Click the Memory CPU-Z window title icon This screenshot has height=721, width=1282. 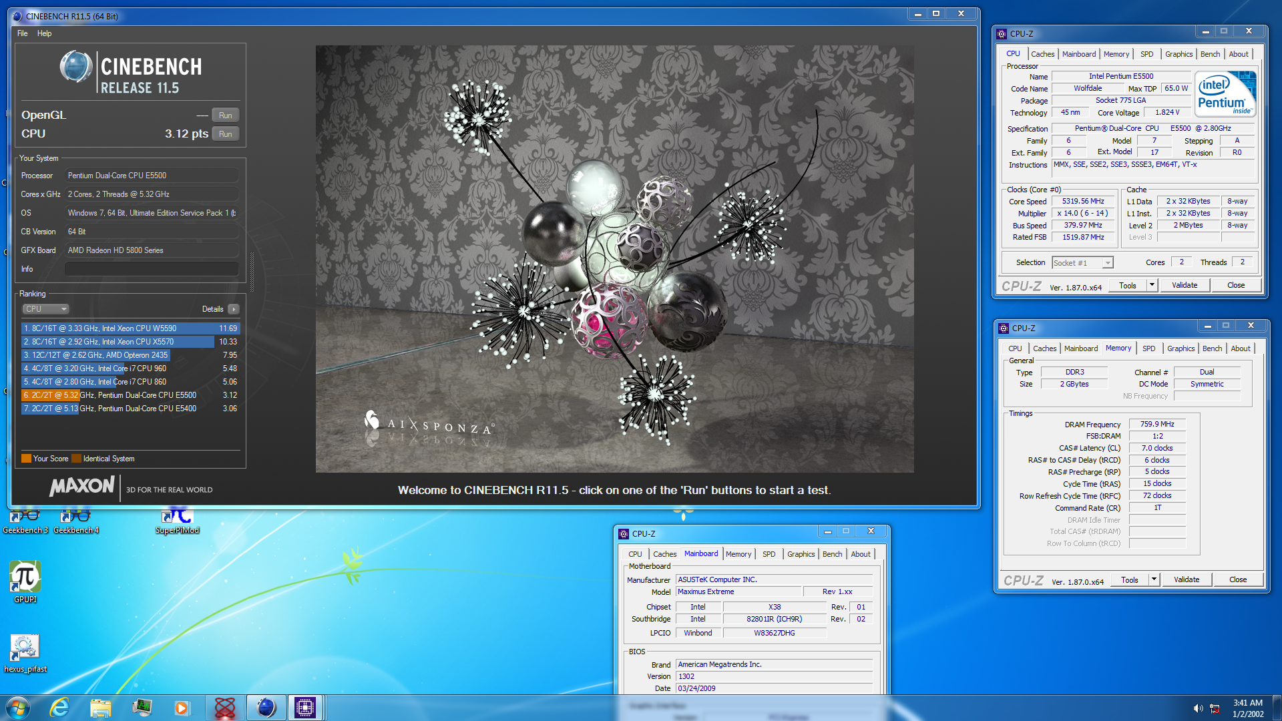[1004, 328]
